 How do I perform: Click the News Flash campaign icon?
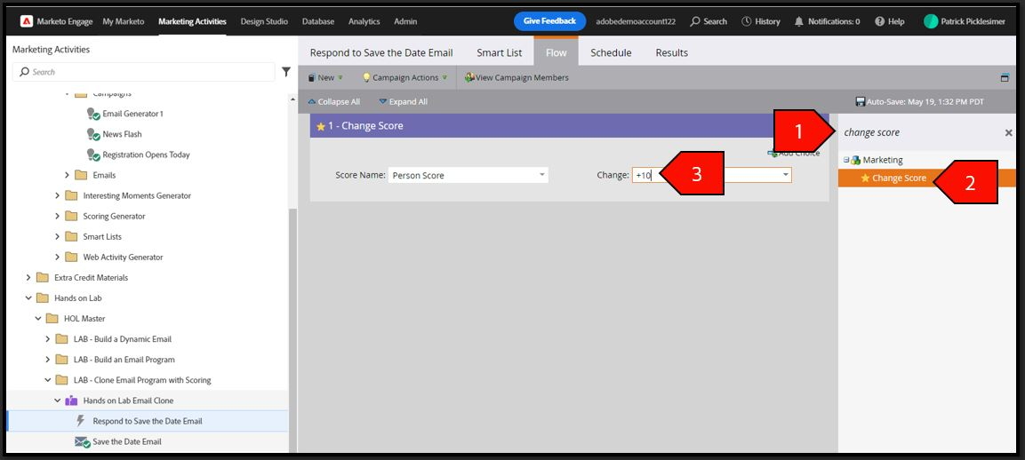[93, 134]
